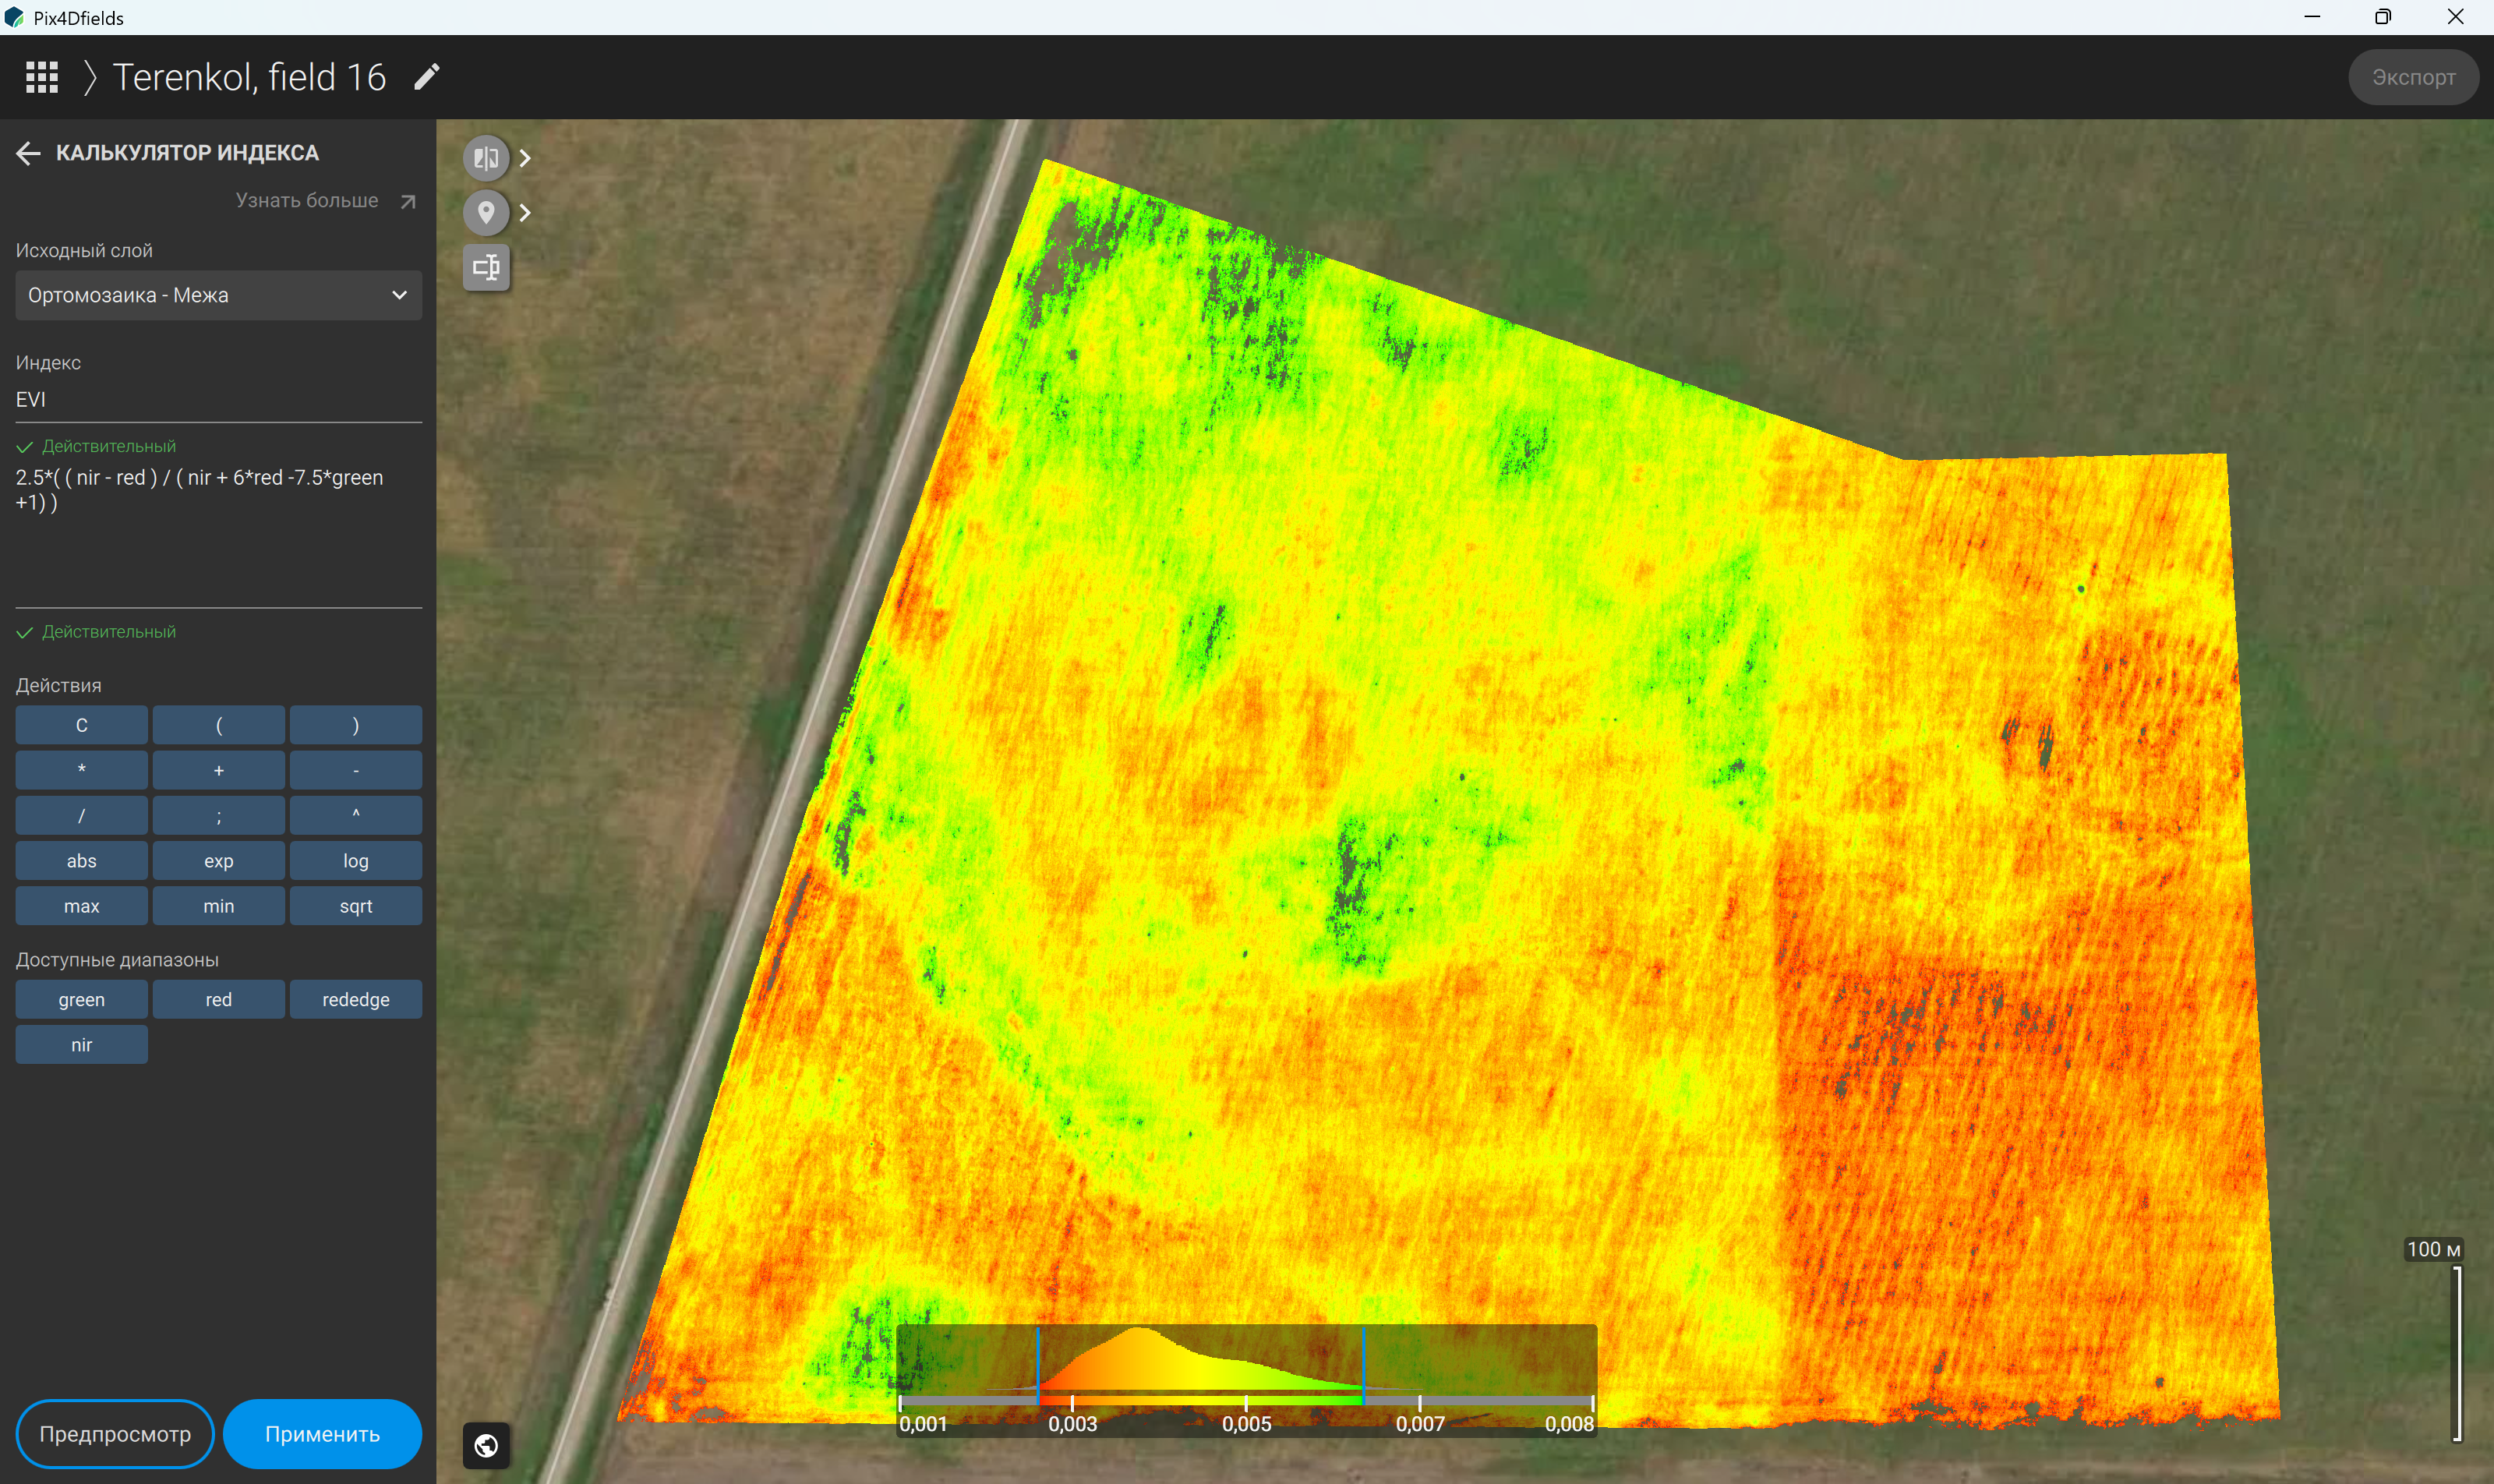
Task: Open the projects grid dashboard icon
Action: tap(42, 77)
